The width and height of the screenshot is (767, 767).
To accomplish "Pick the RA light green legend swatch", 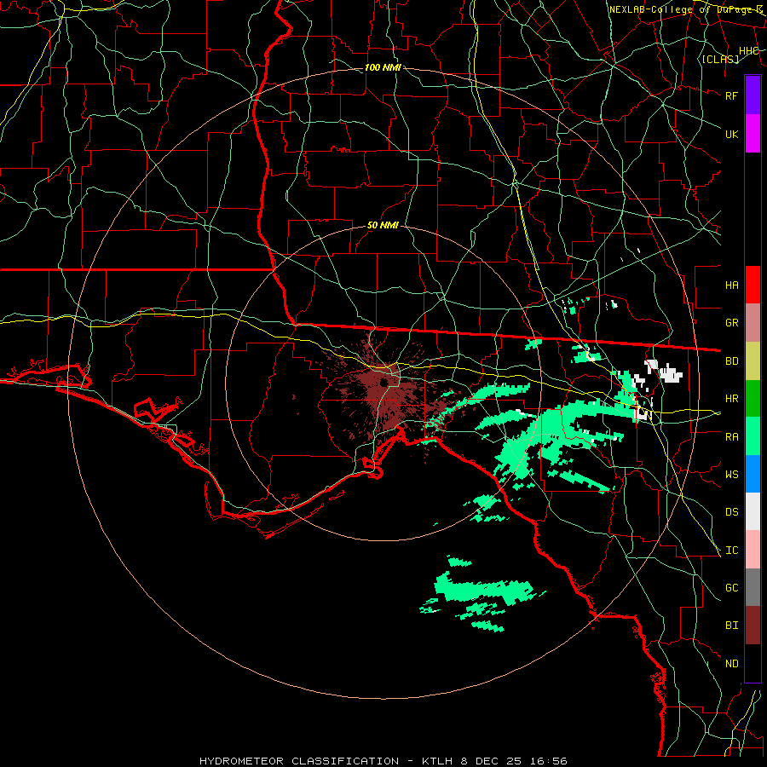I will pyautogui.click(x=753, y=436).
